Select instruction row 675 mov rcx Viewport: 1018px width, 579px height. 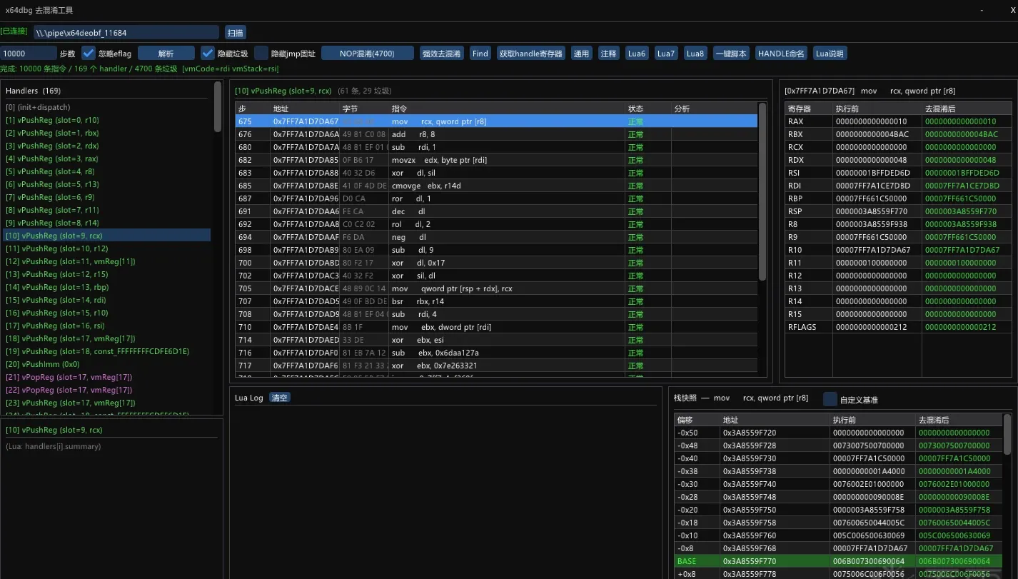coord(496,121)
